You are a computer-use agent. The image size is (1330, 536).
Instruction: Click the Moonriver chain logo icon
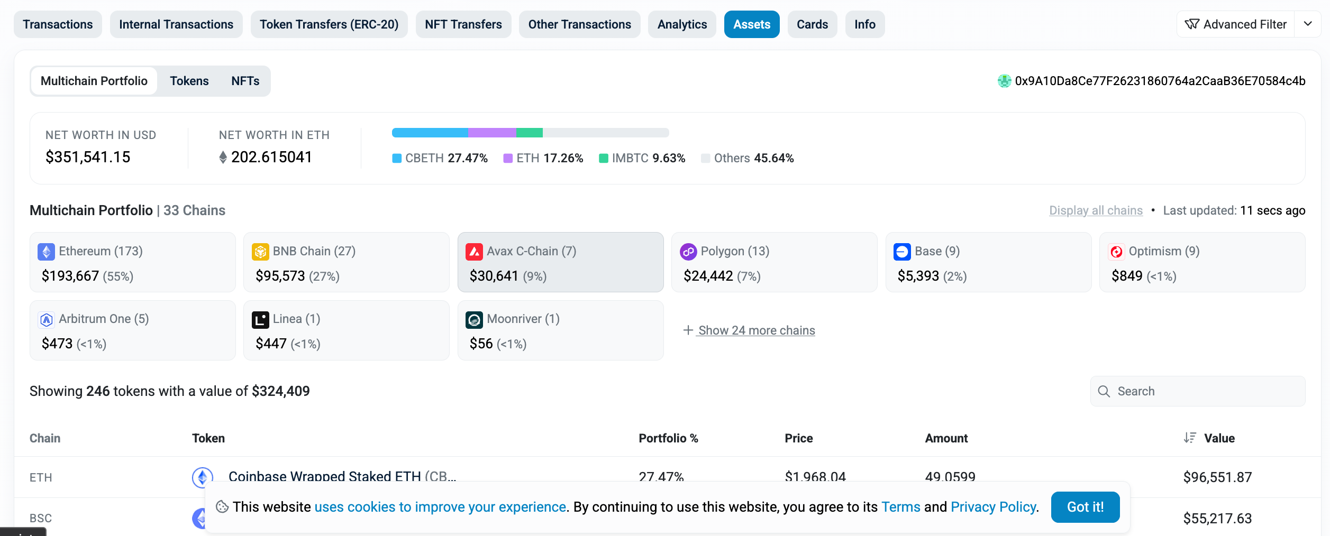(474, 319)
